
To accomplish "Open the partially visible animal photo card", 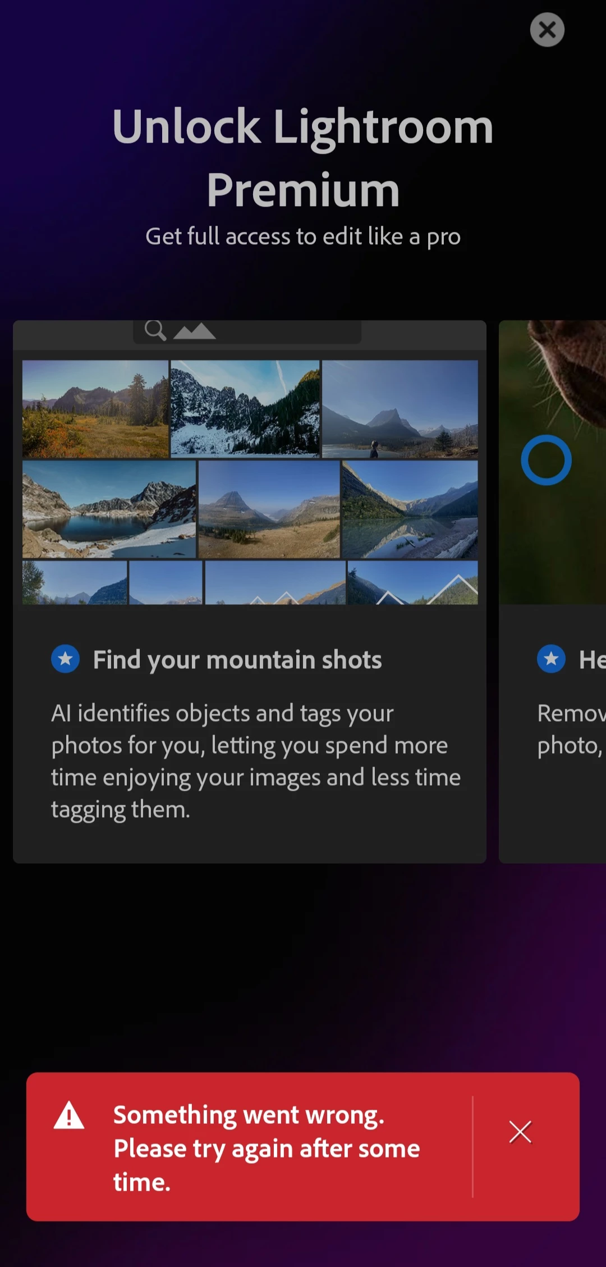I will (553, 591).
